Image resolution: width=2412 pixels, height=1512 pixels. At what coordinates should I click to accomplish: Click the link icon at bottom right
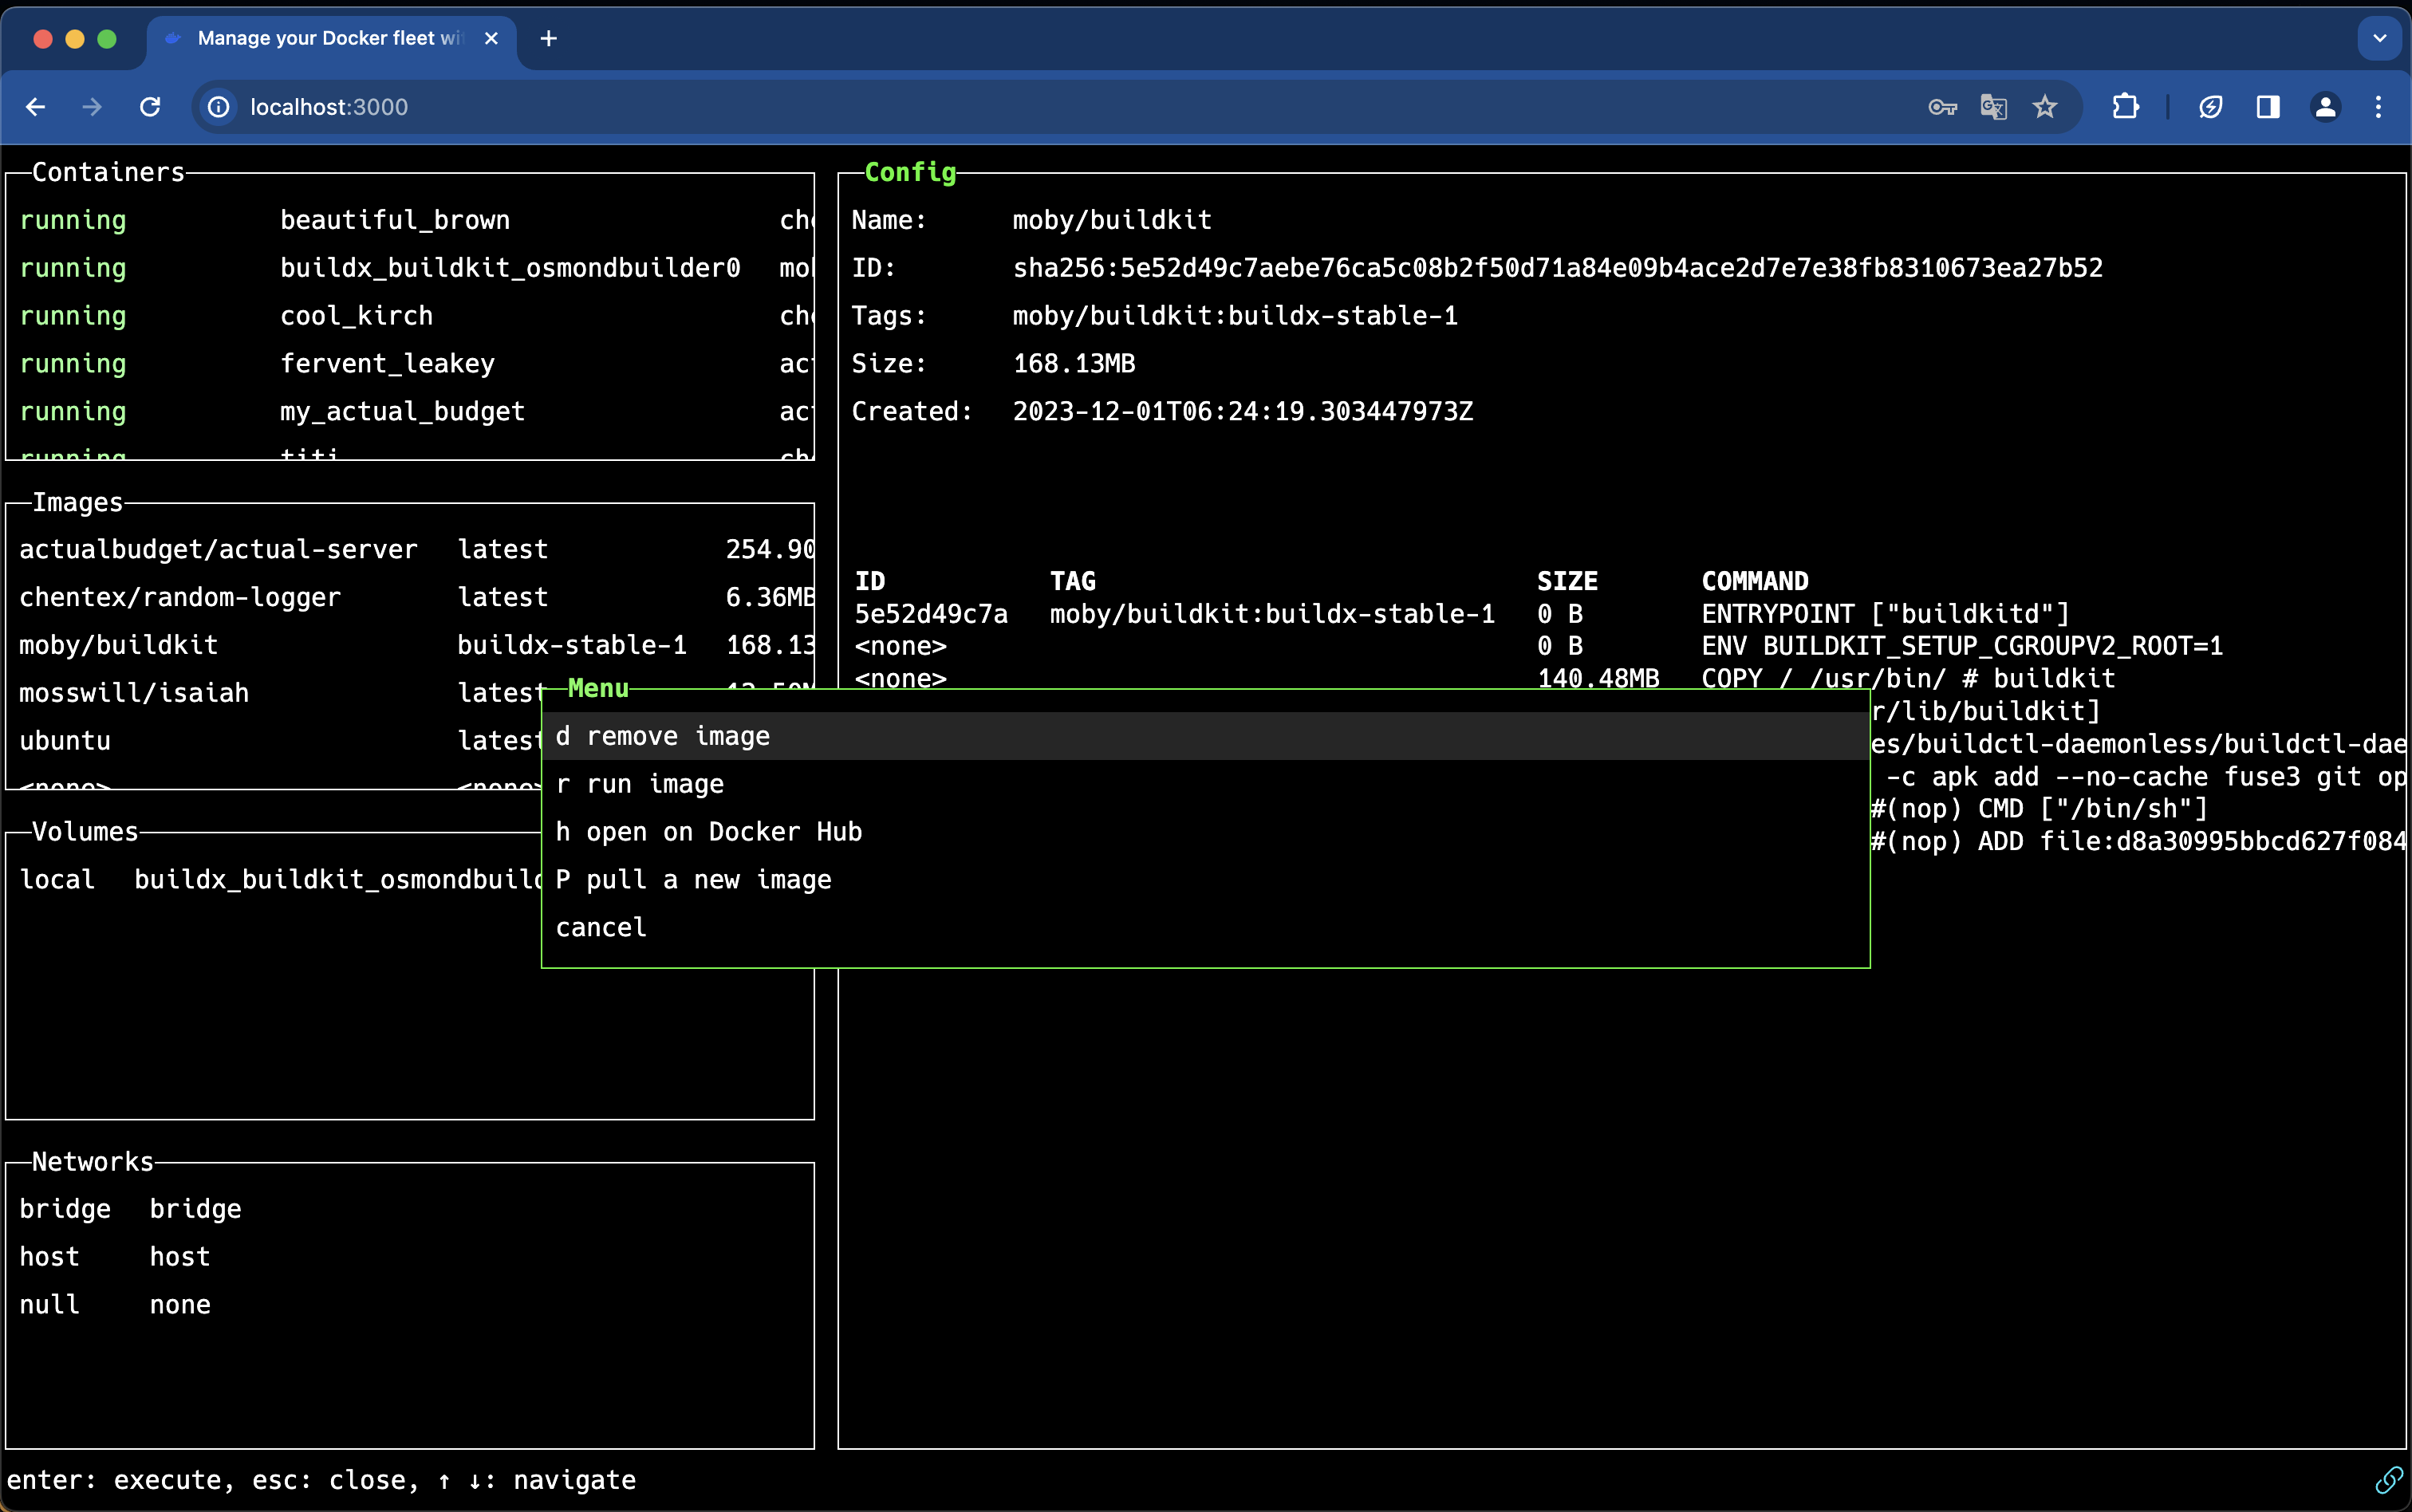click(x=2389, y=1479)
